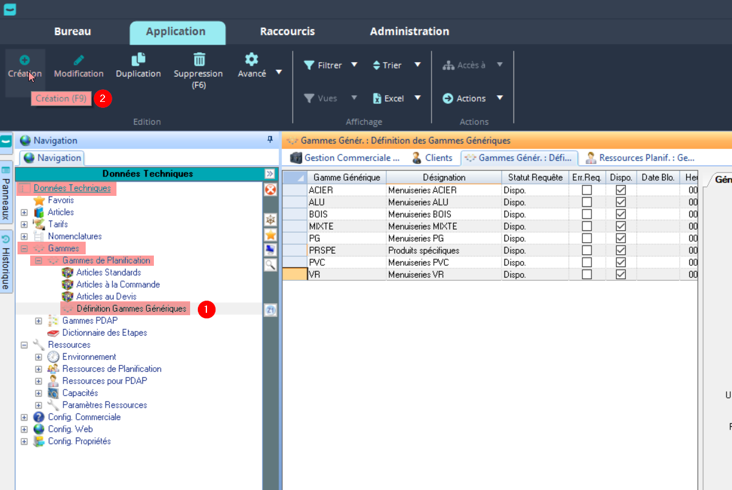732x490 pixels.
Task: Toggle Dispo. checkbox for PVC row
Action: click(620, 263)
